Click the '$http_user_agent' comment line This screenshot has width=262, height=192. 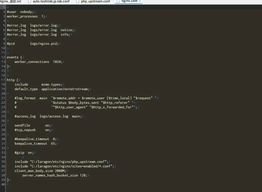pyautogui.click(x=76, y=107)
